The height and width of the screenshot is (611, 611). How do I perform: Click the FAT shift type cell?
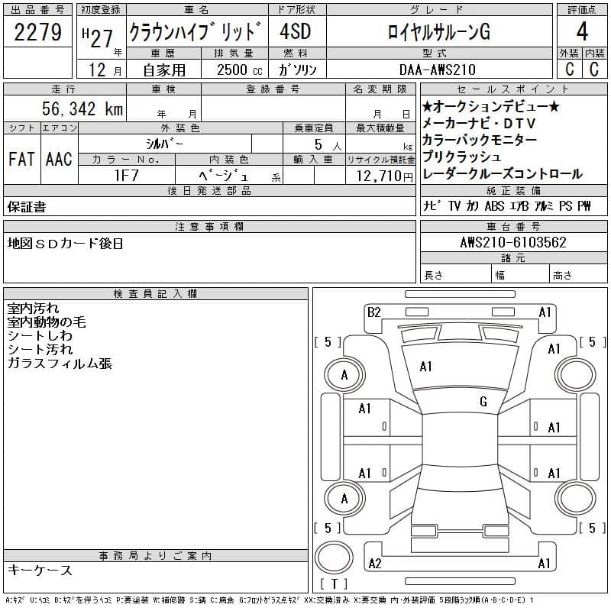tap(21, 159)
